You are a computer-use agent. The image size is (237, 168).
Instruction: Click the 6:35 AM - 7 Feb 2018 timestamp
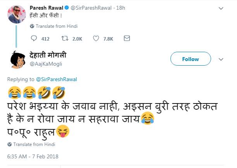coord(33,156)
